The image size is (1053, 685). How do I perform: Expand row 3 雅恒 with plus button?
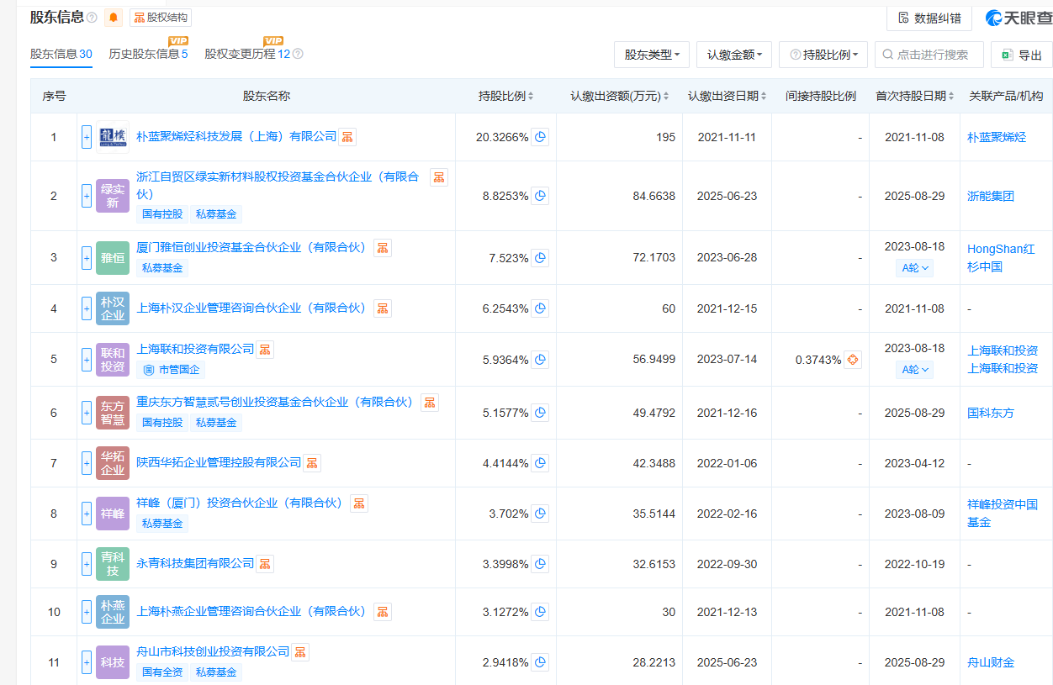point(87,258)
